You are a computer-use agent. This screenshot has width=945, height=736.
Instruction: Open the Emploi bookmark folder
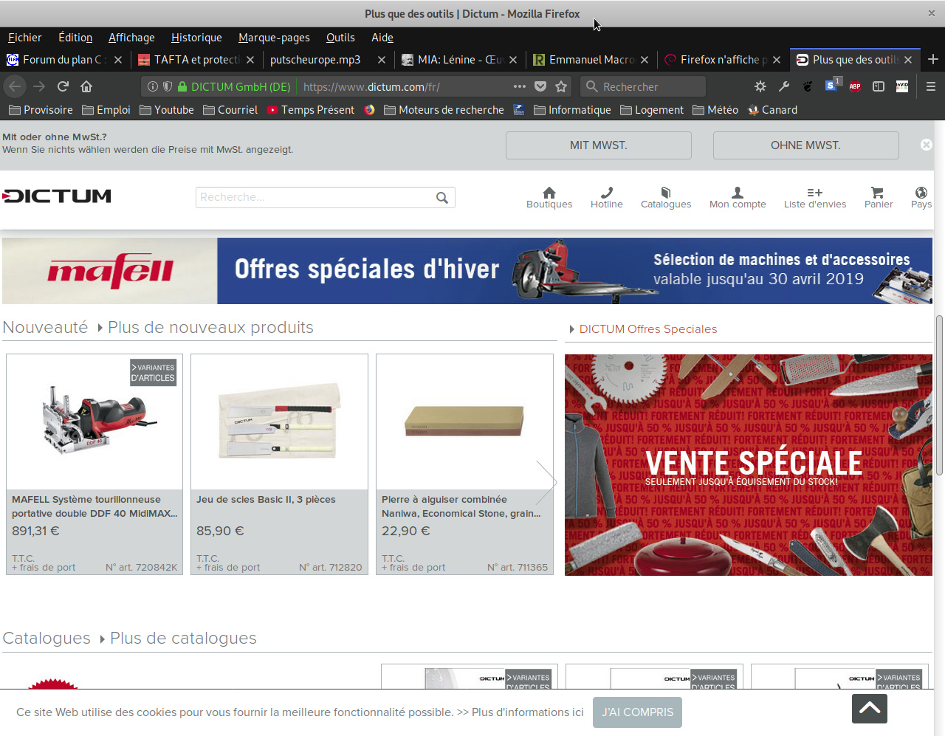point(106,110)
